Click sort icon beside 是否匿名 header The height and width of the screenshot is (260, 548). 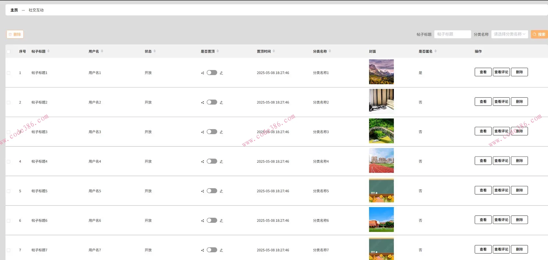coord(436,51)
